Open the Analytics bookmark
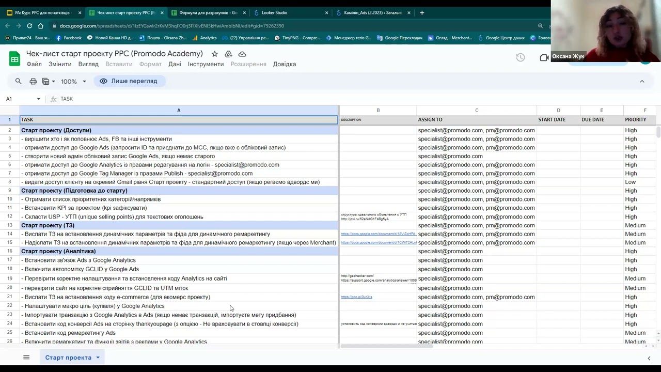The width and height of the screenshot is (661, 372). tap(204, 38)
